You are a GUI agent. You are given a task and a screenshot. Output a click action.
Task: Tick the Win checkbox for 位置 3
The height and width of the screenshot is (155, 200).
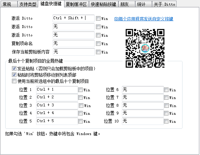click(x=81, y=105)
